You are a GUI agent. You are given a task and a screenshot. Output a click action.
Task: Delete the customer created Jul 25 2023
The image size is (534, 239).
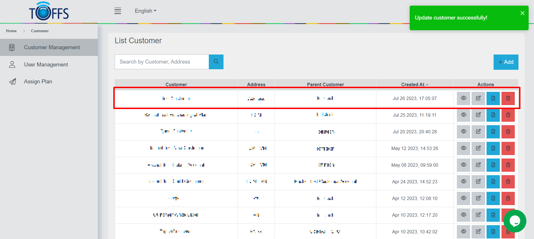coord(508,115)
